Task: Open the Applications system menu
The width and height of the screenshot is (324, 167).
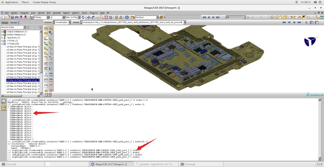Action: [11, 2]
